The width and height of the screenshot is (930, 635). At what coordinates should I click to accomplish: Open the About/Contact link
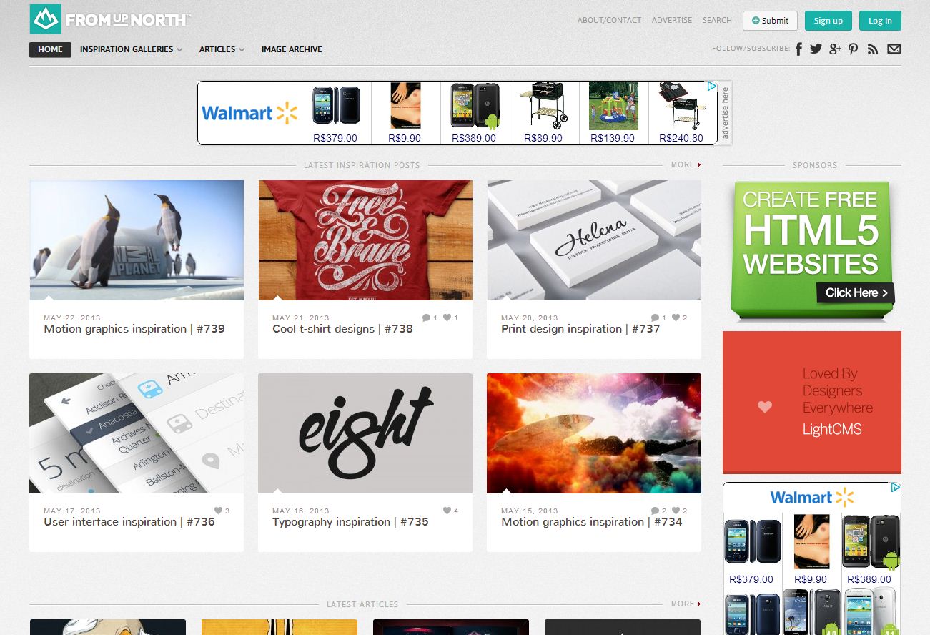[x=609, y=20]
